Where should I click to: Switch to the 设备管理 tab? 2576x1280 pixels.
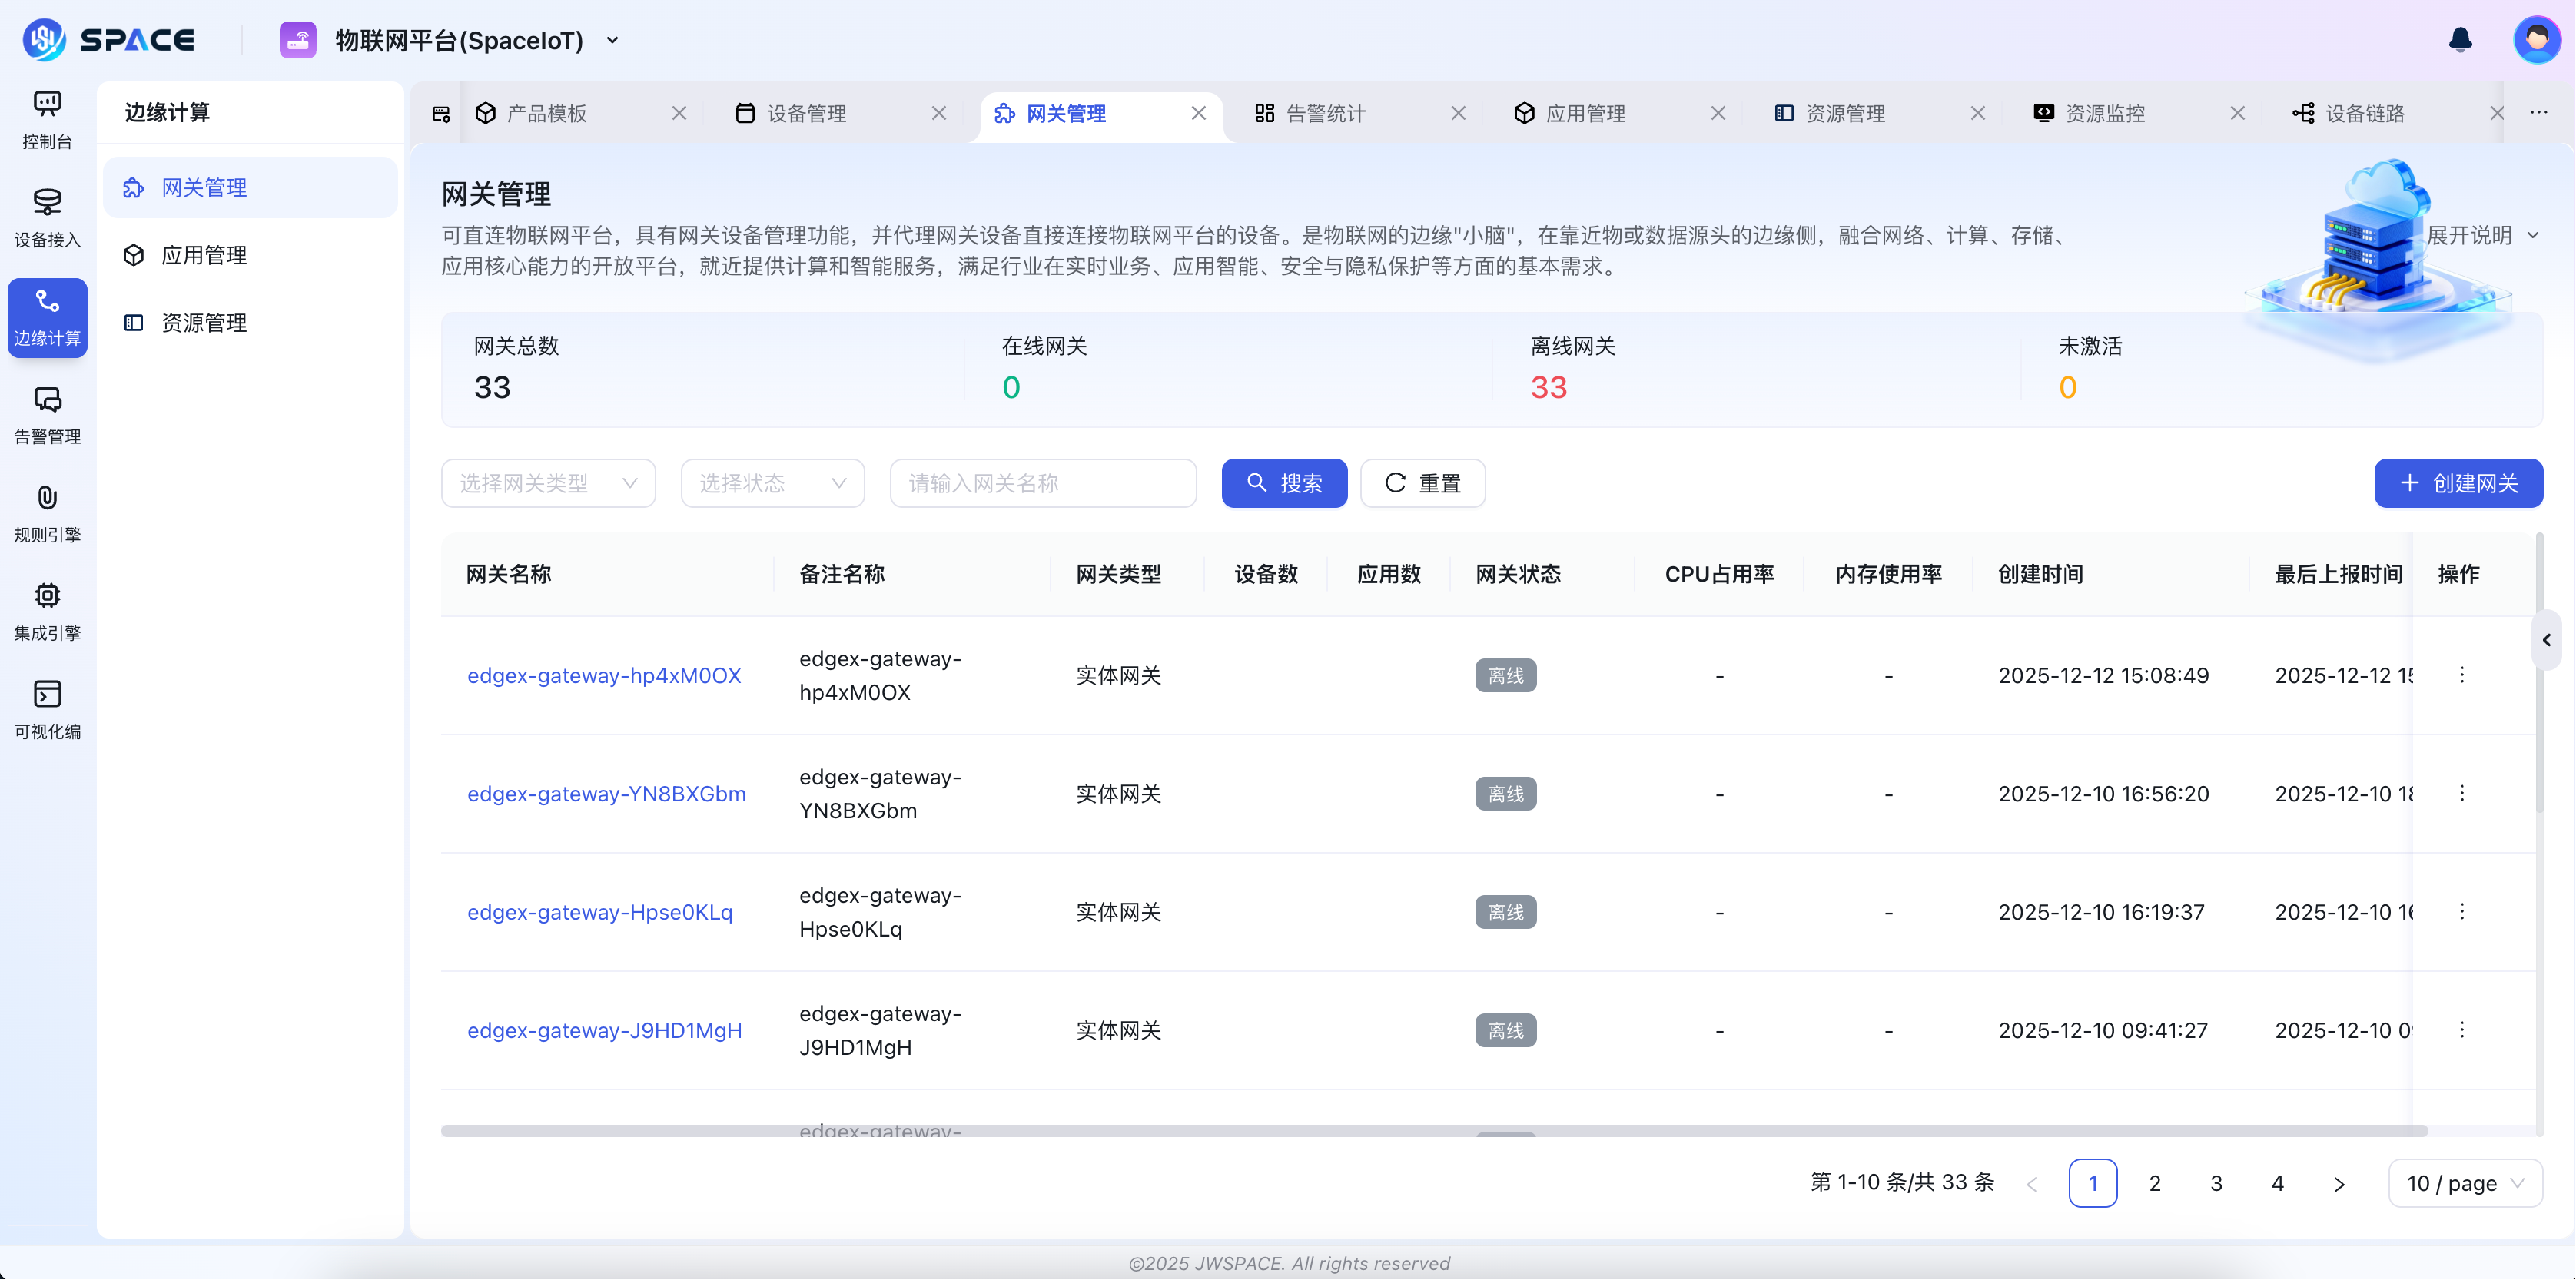tap(805, 113)
